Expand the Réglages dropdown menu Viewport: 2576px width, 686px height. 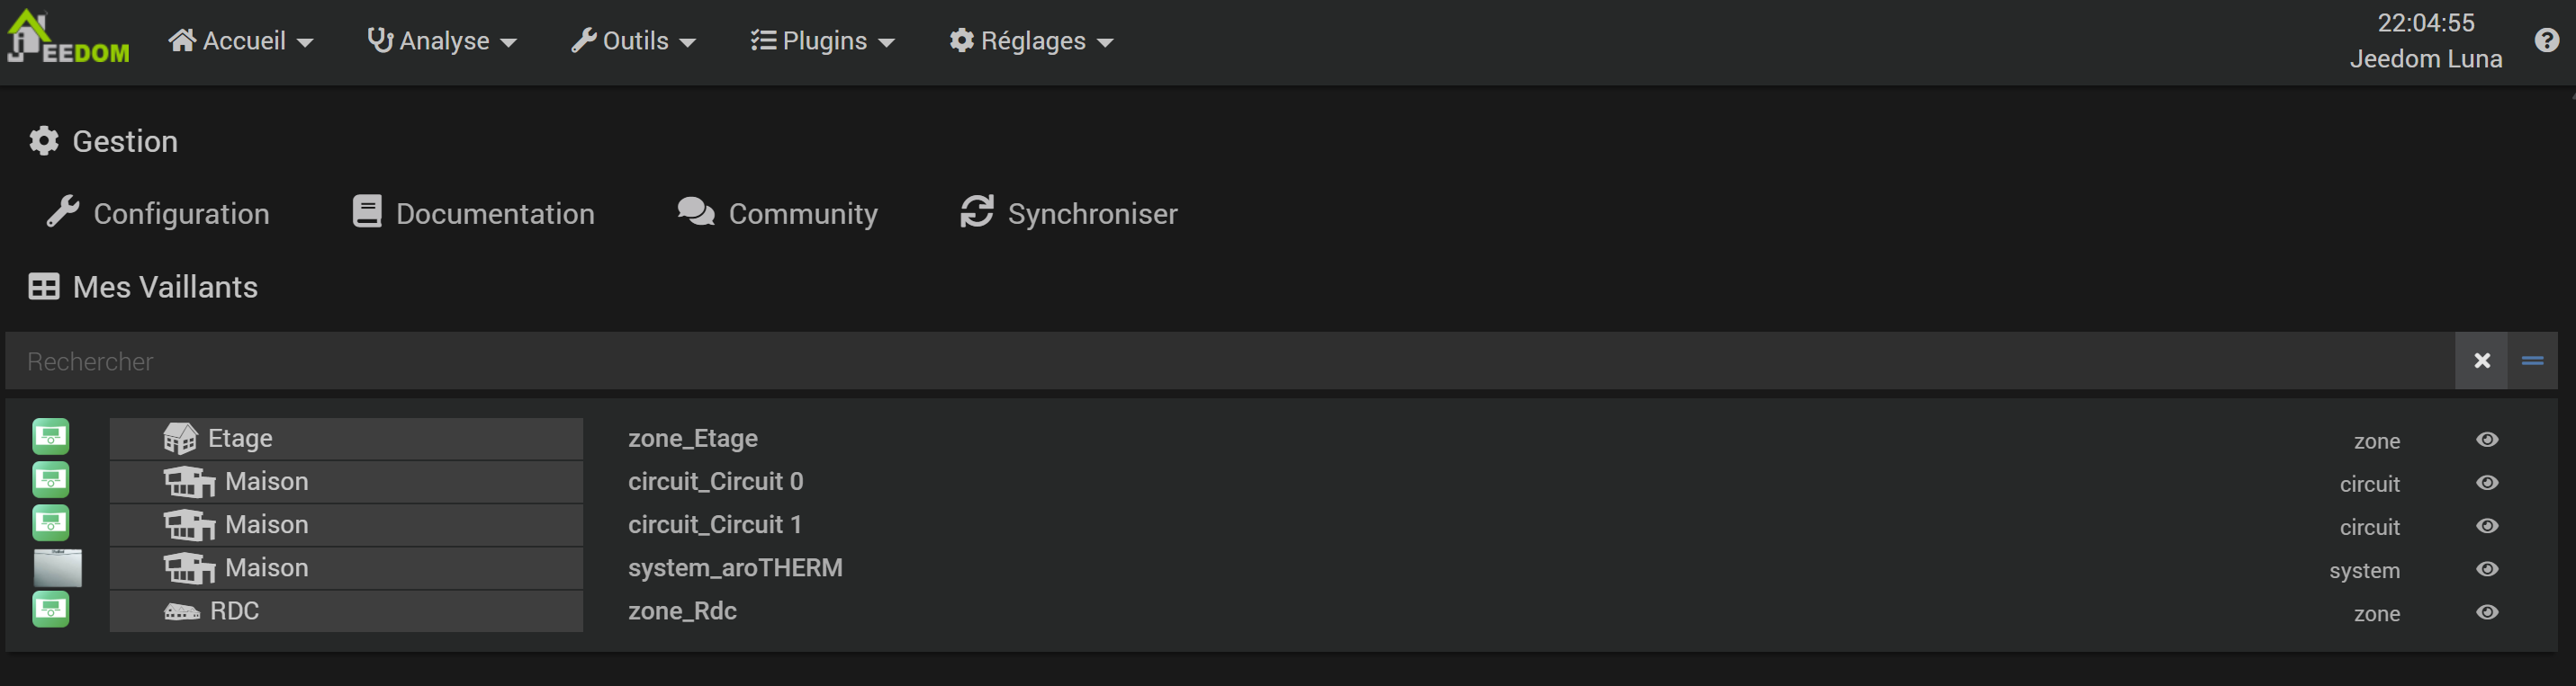click(x=1031, y=41)
